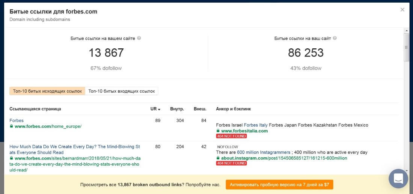Click '13,867 broken outbound links' banner text
This screenshot has width=413, height=194.
pyautogui.click(x=149, y=185)
